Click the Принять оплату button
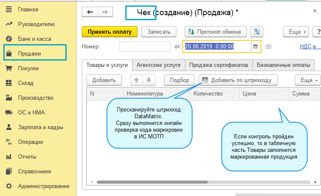Viewport: 321px width, 196px height. 110,32
